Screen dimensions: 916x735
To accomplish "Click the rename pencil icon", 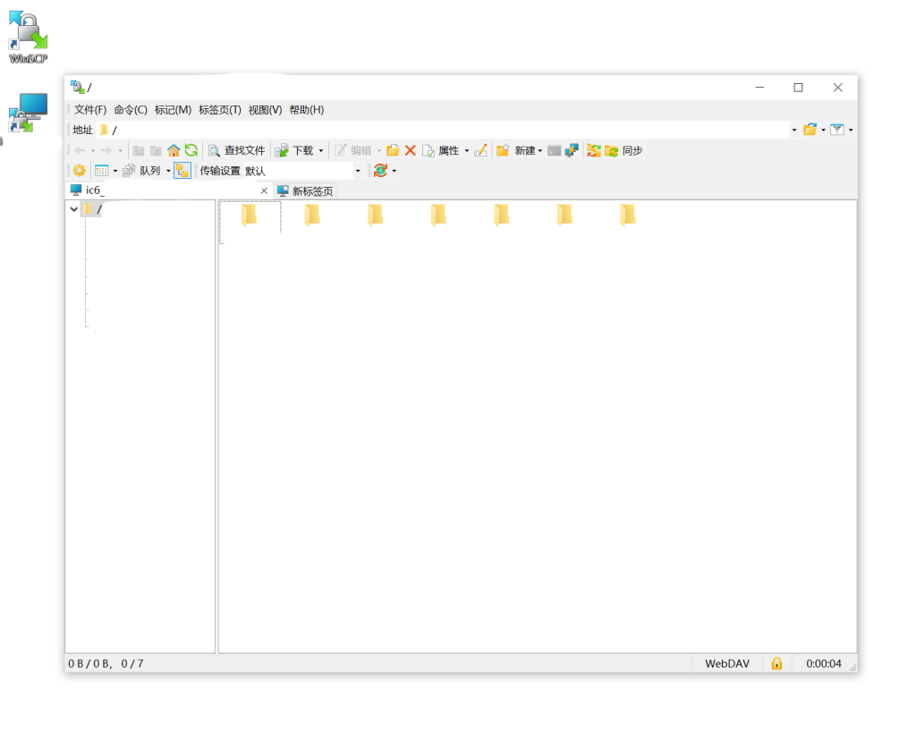I will tap(480, 150).
